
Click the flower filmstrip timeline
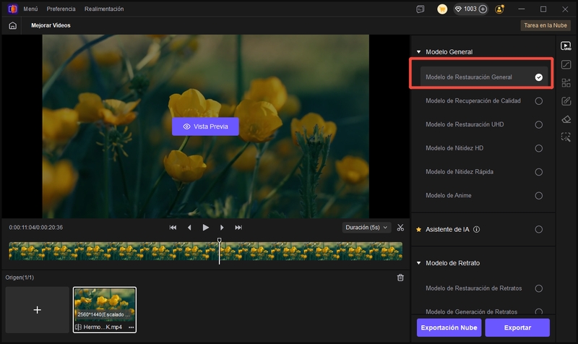point(205,251)
